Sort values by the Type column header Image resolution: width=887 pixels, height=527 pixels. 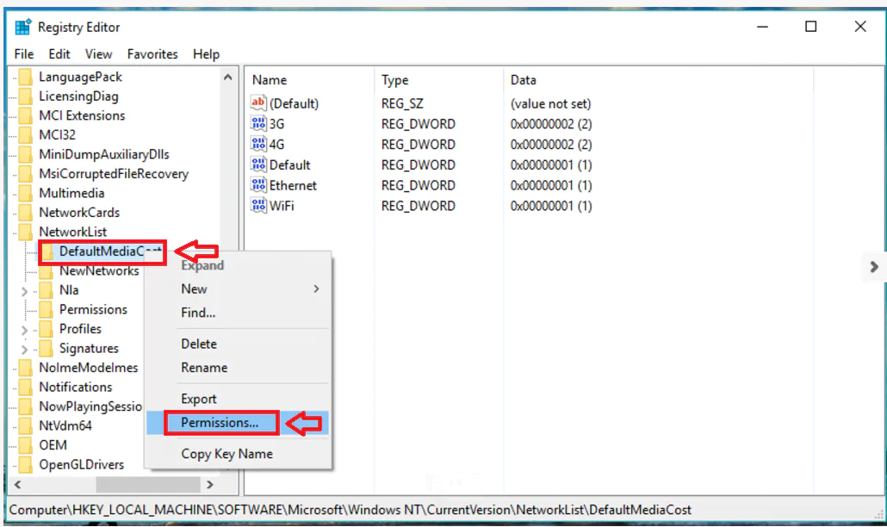tap(395, 80)
